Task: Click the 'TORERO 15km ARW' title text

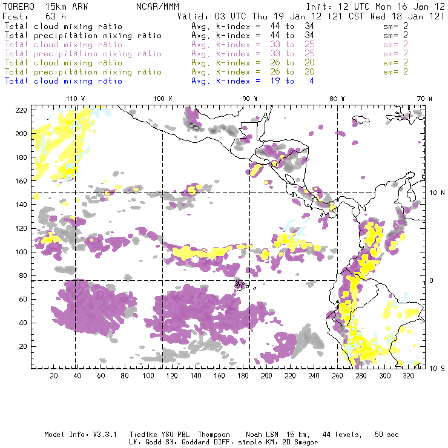Action: click(45, 7)
